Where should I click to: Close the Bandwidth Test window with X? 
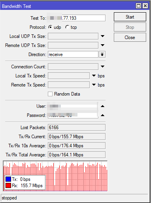pyautogui.click(x=145, y=6)
